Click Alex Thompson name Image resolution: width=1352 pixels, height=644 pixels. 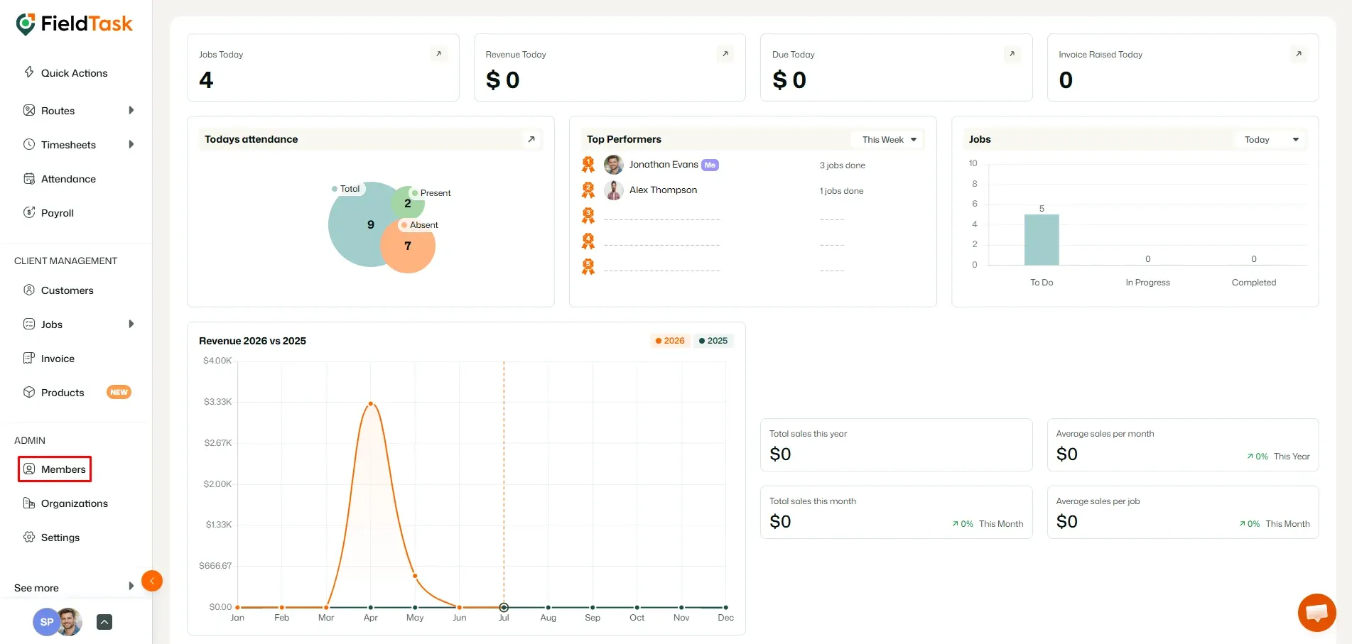(663, 190)
